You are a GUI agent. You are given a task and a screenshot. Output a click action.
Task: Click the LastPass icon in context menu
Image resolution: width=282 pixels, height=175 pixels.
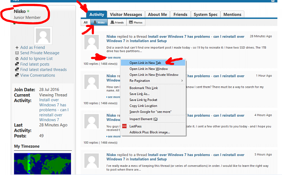(x=124, y=126)
